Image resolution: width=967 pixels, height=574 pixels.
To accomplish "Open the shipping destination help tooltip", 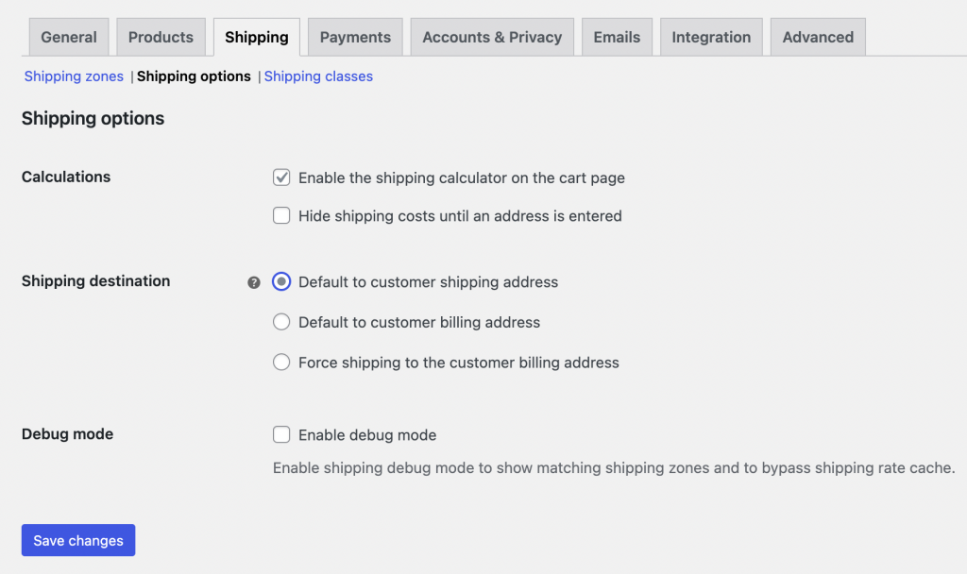I will point(253,281).
